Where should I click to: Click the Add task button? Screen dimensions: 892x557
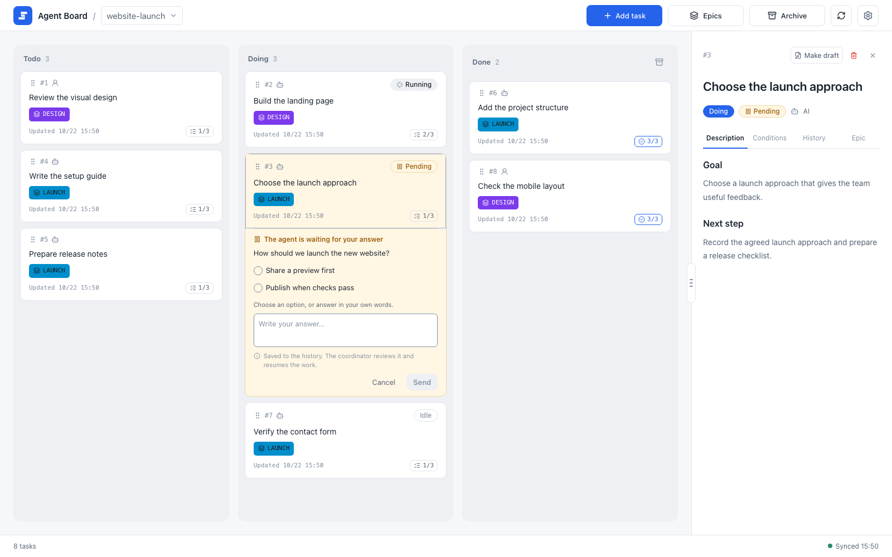click(624, 16)
